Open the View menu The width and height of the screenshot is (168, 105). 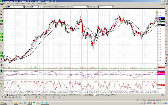coord(12,4)
